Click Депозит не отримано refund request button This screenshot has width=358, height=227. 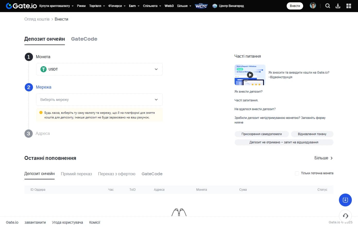(284, 142)
